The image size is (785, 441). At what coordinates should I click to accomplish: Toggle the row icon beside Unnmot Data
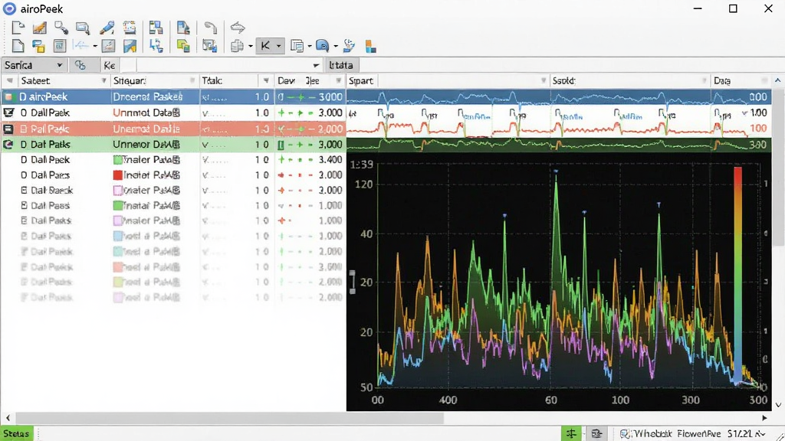pos(8,113)
